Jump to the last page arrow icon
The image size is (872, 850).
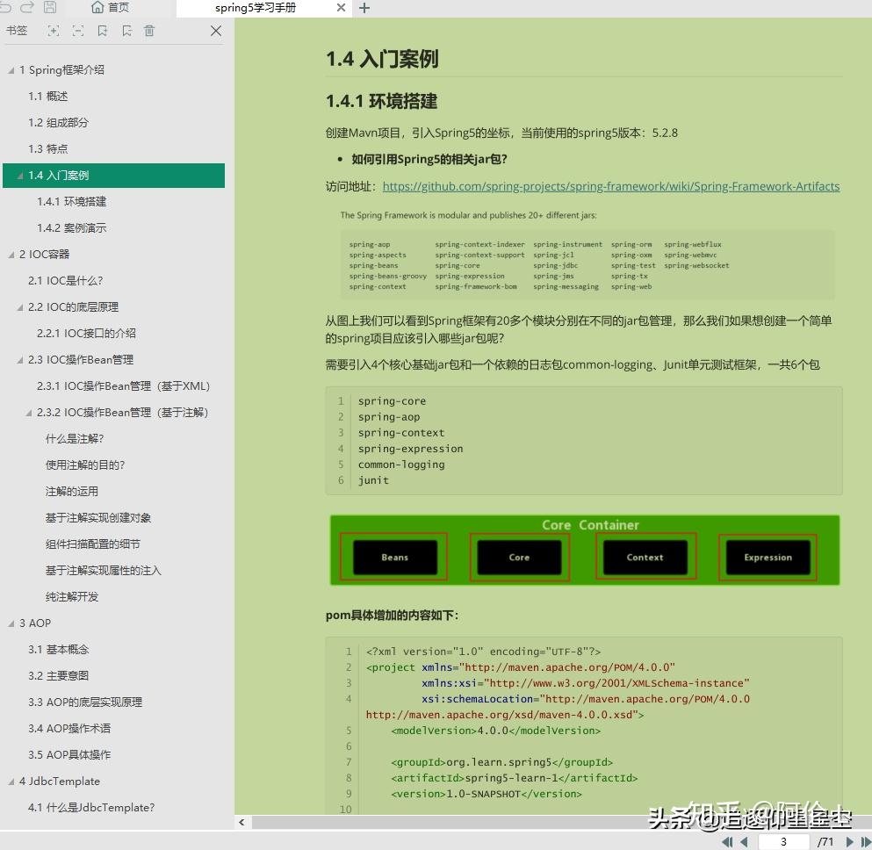click(x=866, y=840)
